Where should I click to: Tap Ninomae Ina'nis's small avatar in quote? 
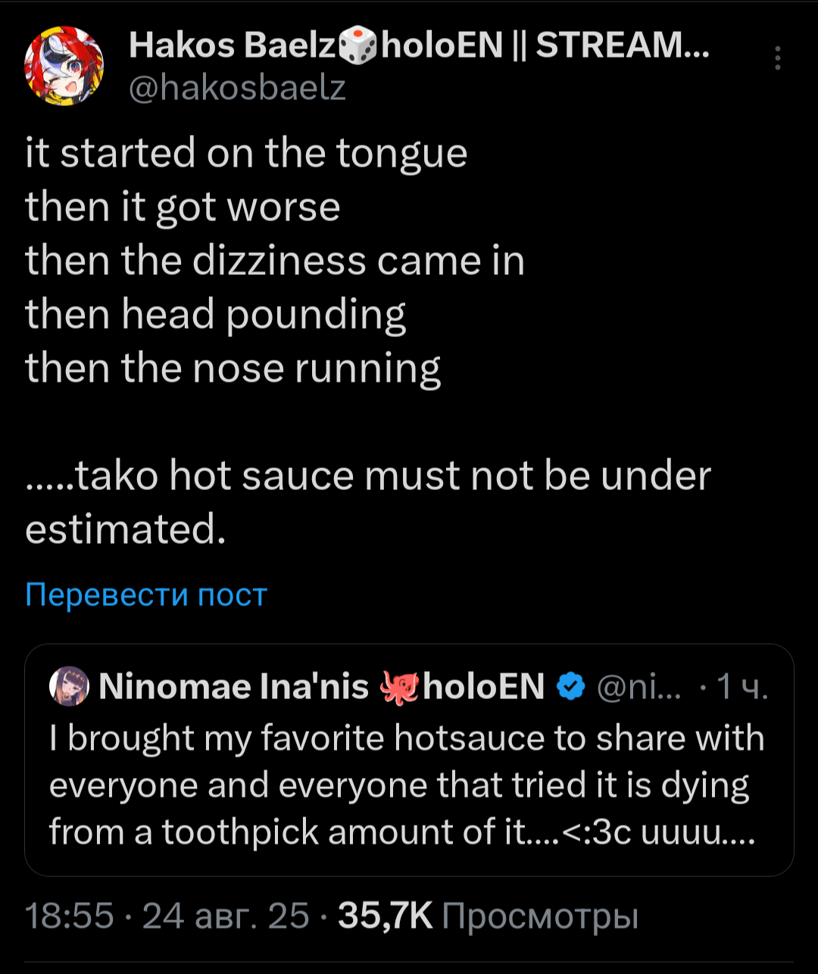pos(68,685)
